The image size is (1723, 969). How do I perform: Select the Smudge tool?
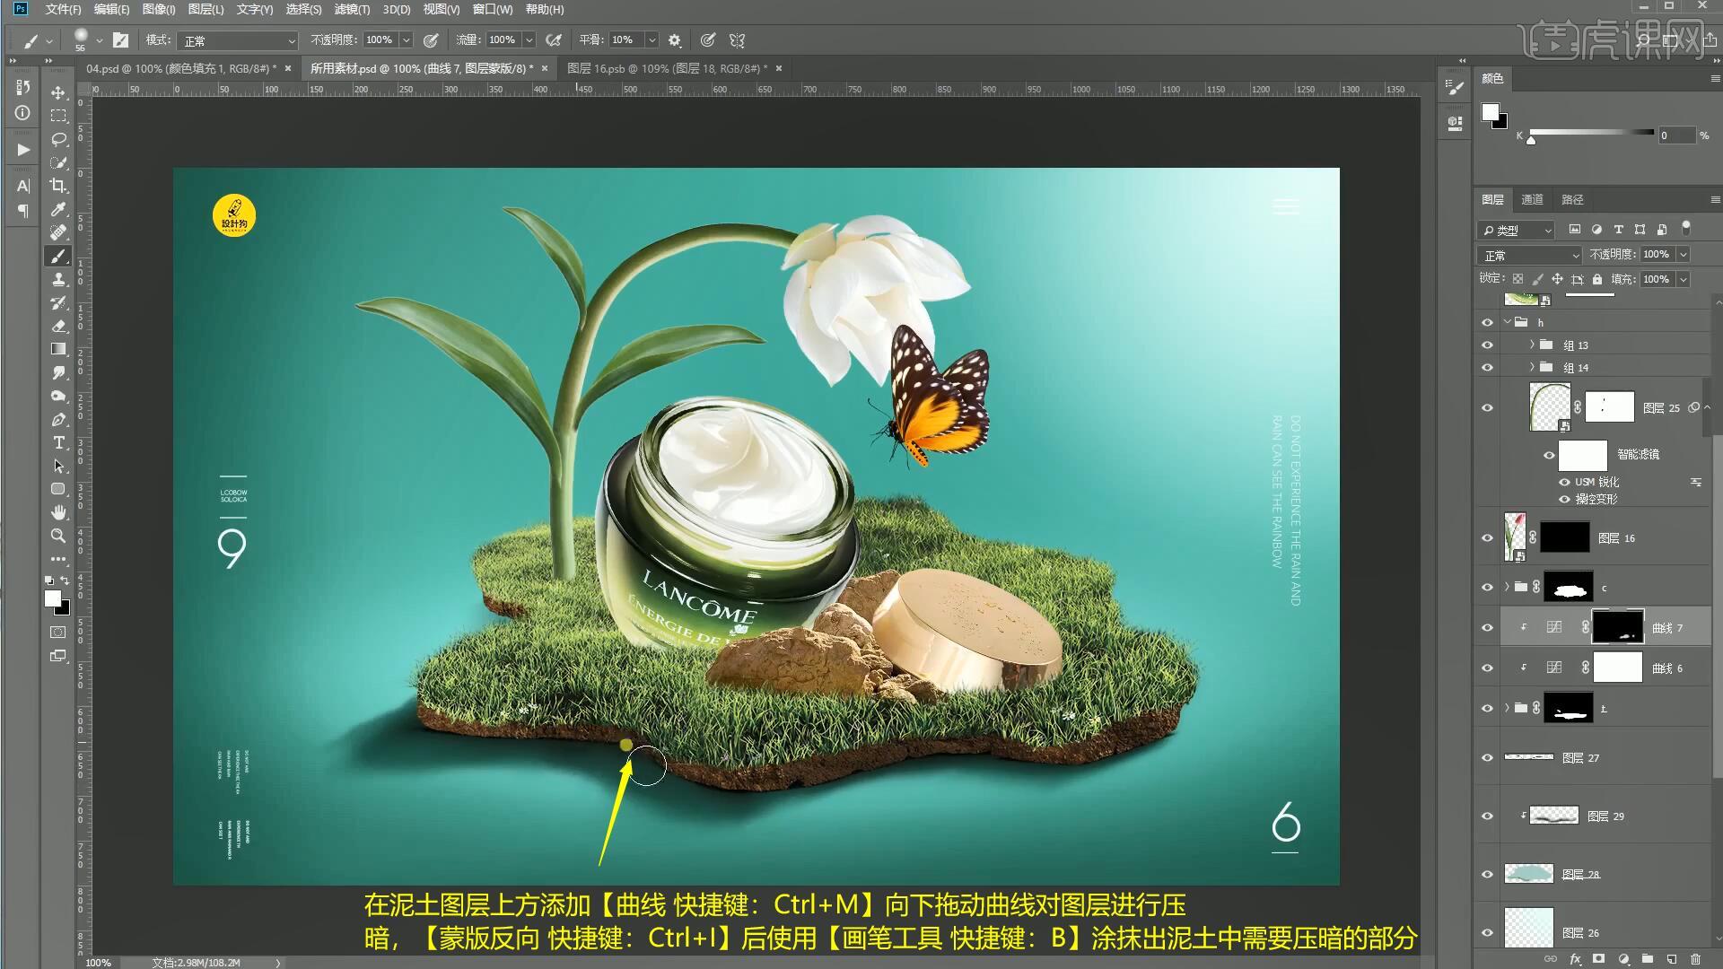coord(58,372)
